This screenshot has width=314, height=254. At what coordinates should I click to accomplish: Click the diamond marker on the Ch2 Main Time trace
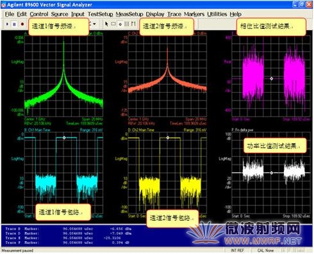coord(168,138)
